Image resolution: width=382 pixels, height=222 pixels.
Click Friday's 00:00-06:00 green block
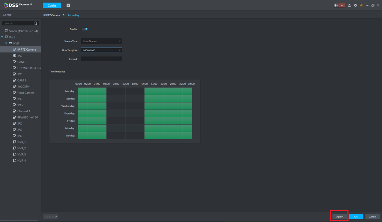(x=92, y=121)
